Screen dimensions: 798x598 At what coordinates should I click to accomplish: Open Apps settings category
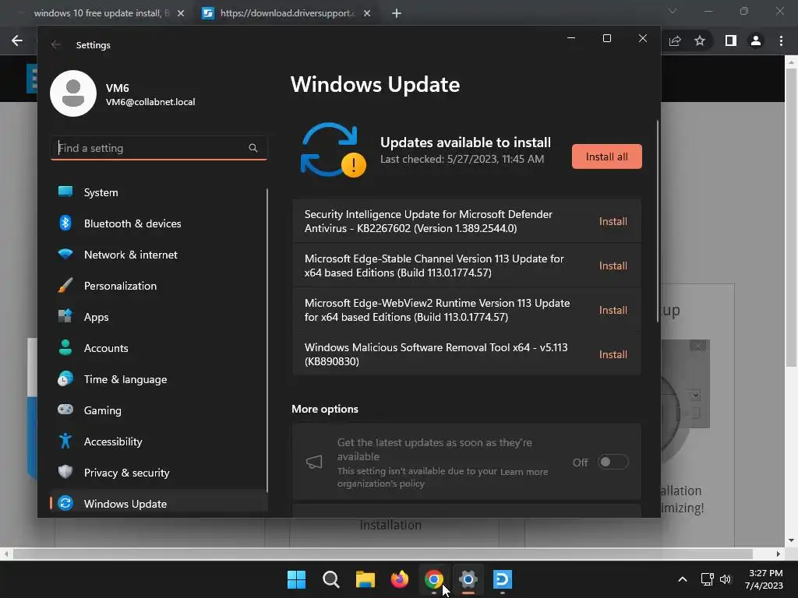pyautogui.click(x=159, y=317)
